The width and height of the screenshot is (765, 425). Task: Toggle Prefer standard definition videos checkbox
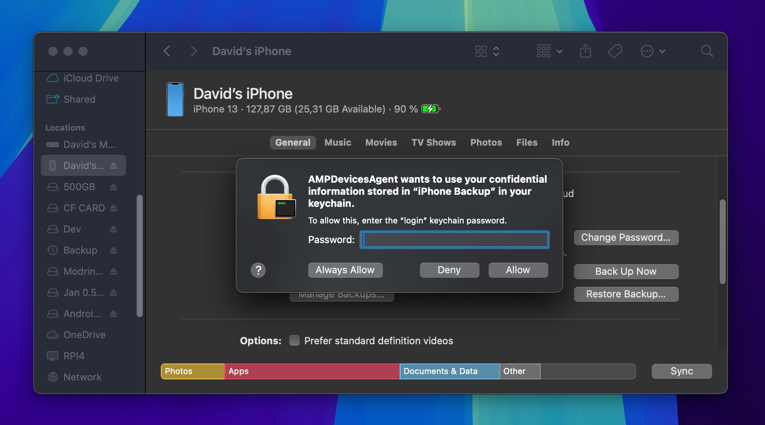[x=295, y=340]
